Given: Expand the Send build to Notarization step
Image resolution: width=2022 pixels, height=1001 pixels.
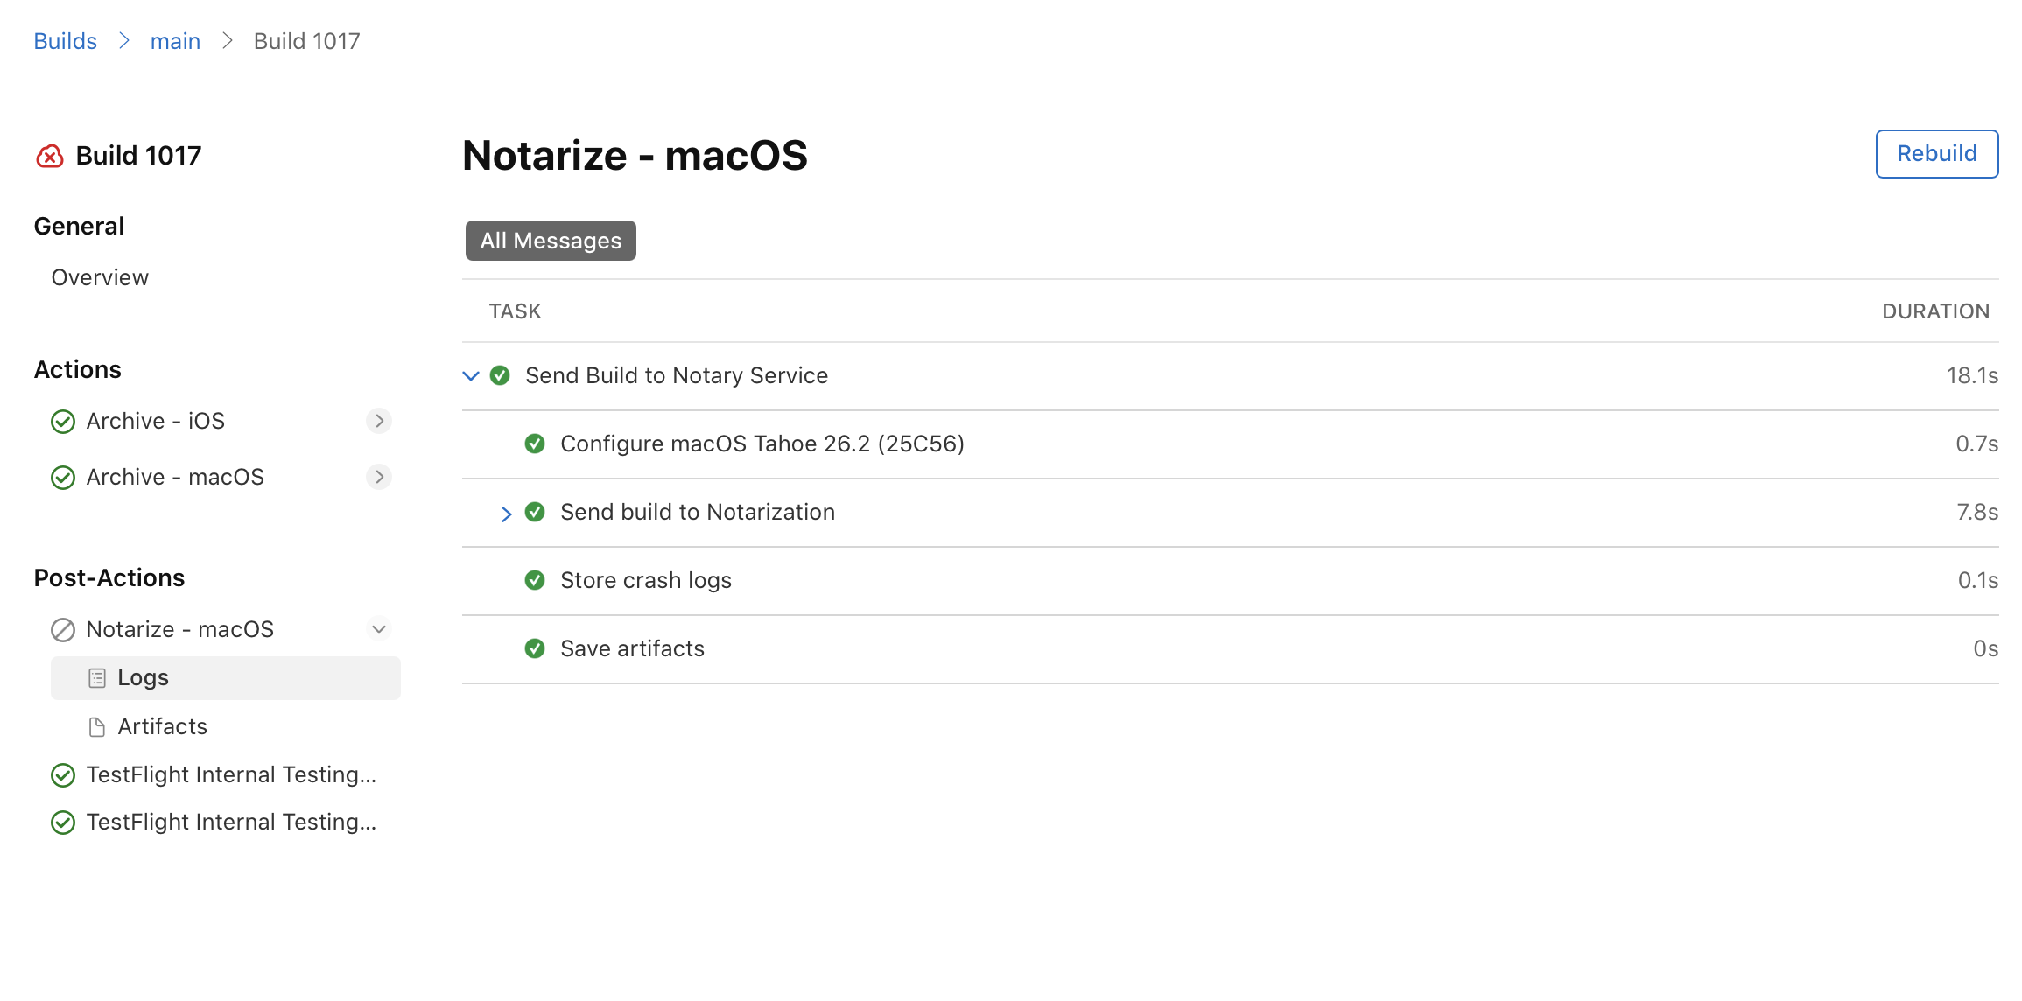Looking at the screenshot, I should click(506, 514).
